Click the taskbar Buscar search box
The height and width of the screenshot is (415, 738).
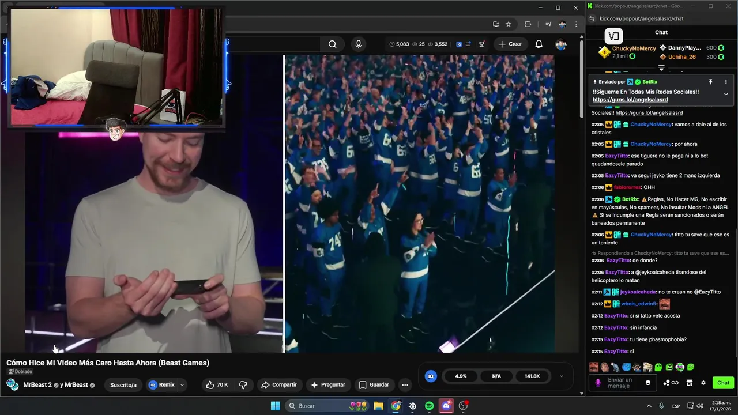pyautogui.click(x=327, y=406)
